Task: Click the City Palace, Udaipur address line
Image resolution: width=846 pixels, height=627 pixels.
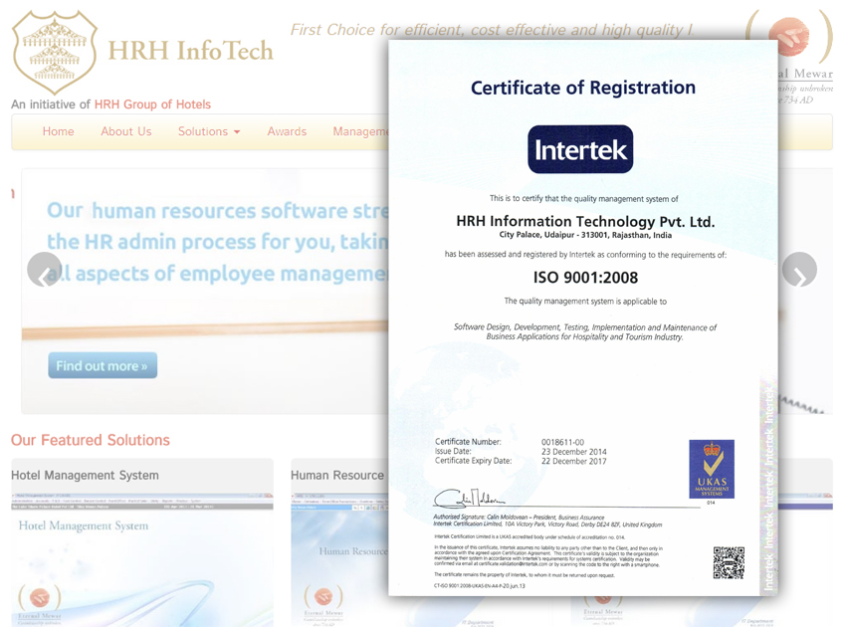Action: (x=585, y=235)
